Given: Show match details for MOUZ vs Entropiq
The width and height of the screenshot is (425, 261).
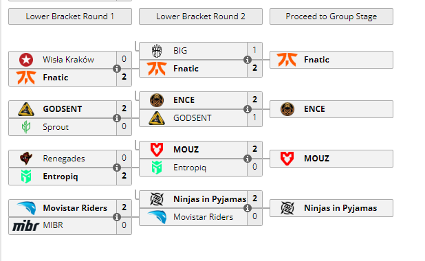Looking at the screenshot, I should pyautogui.click(x=247, y=159).
